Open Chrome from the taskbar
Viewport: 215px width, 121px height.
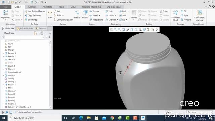point(112,118)
